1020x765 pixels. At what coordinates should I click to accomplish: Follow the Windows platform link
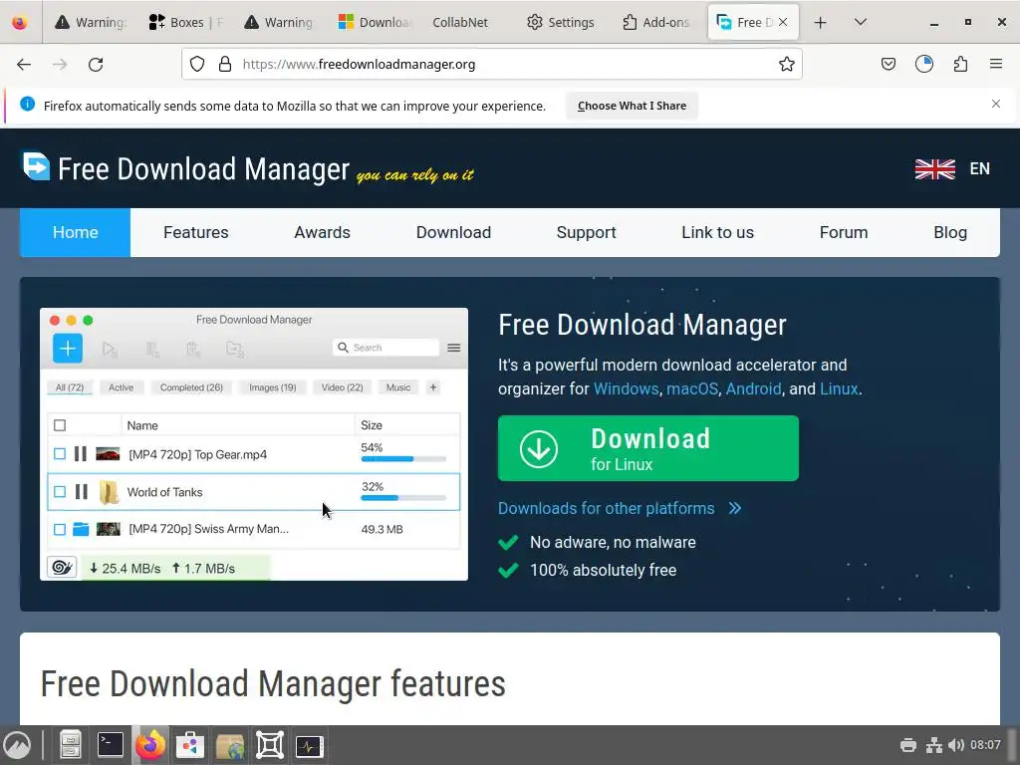point(627,388)
